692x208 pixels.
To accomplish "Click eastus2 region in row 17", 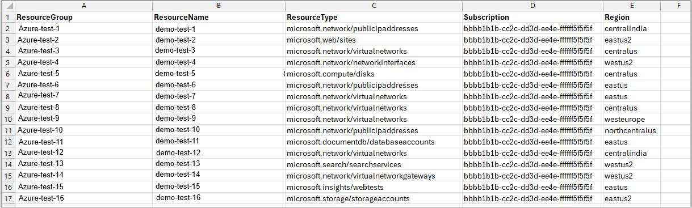I will point(632,198).
